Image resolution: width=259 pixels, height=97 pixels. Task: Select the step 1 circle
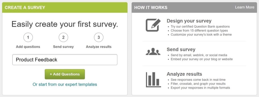point(28,37)
